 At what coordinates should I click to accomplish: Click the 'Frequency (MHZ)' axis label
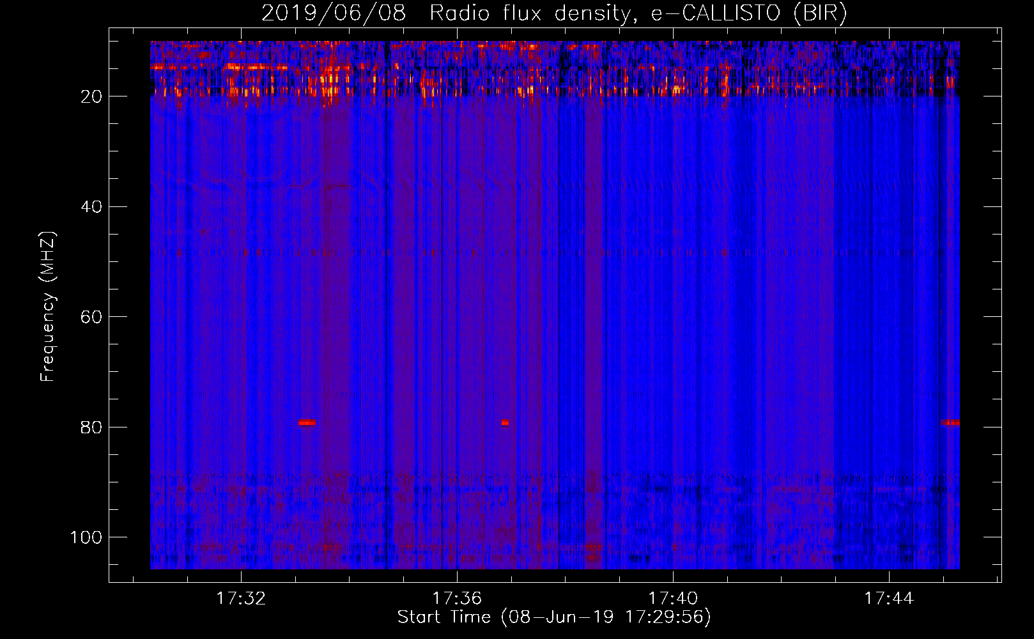[48, 307]
